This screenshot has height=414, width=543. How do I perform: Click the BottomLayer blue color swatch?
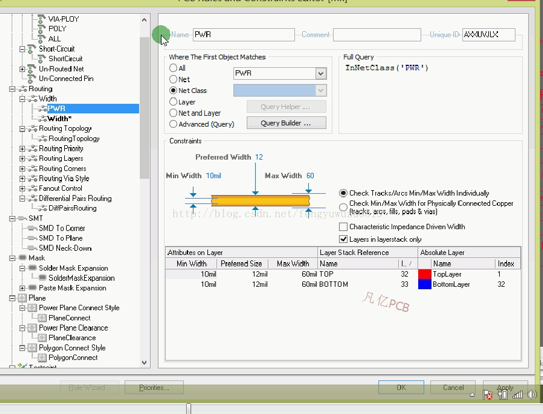click(x=425, y=284)
